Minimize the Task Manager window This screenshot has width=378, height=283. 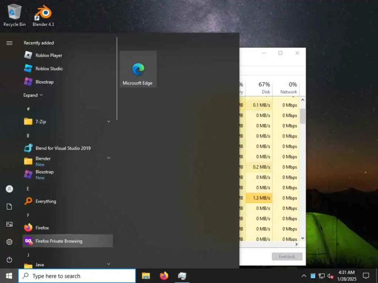tap(264, 53)
